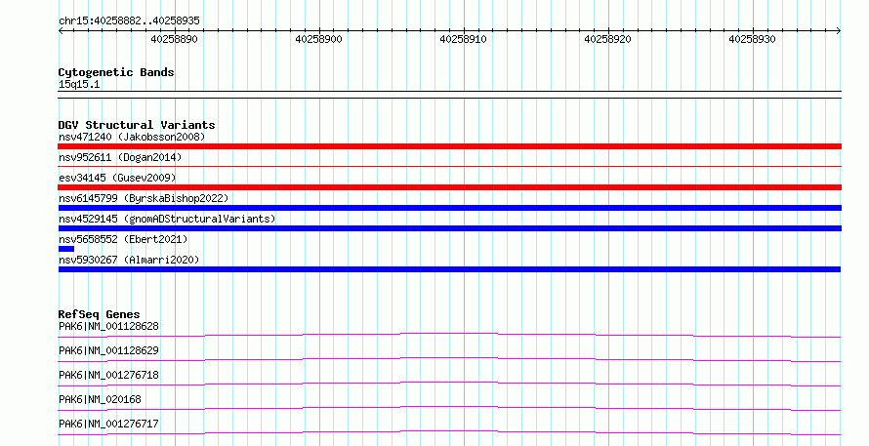Click ruler position label 40258920
The height and width of the screenshot is (446, 869).
coord(608,39)
